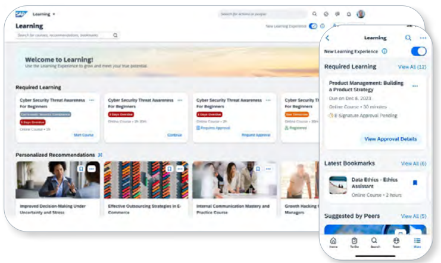Remove the Data Ethics bookmark on the phone
This screenshot has height=263, width=441.
pos(415,183)
